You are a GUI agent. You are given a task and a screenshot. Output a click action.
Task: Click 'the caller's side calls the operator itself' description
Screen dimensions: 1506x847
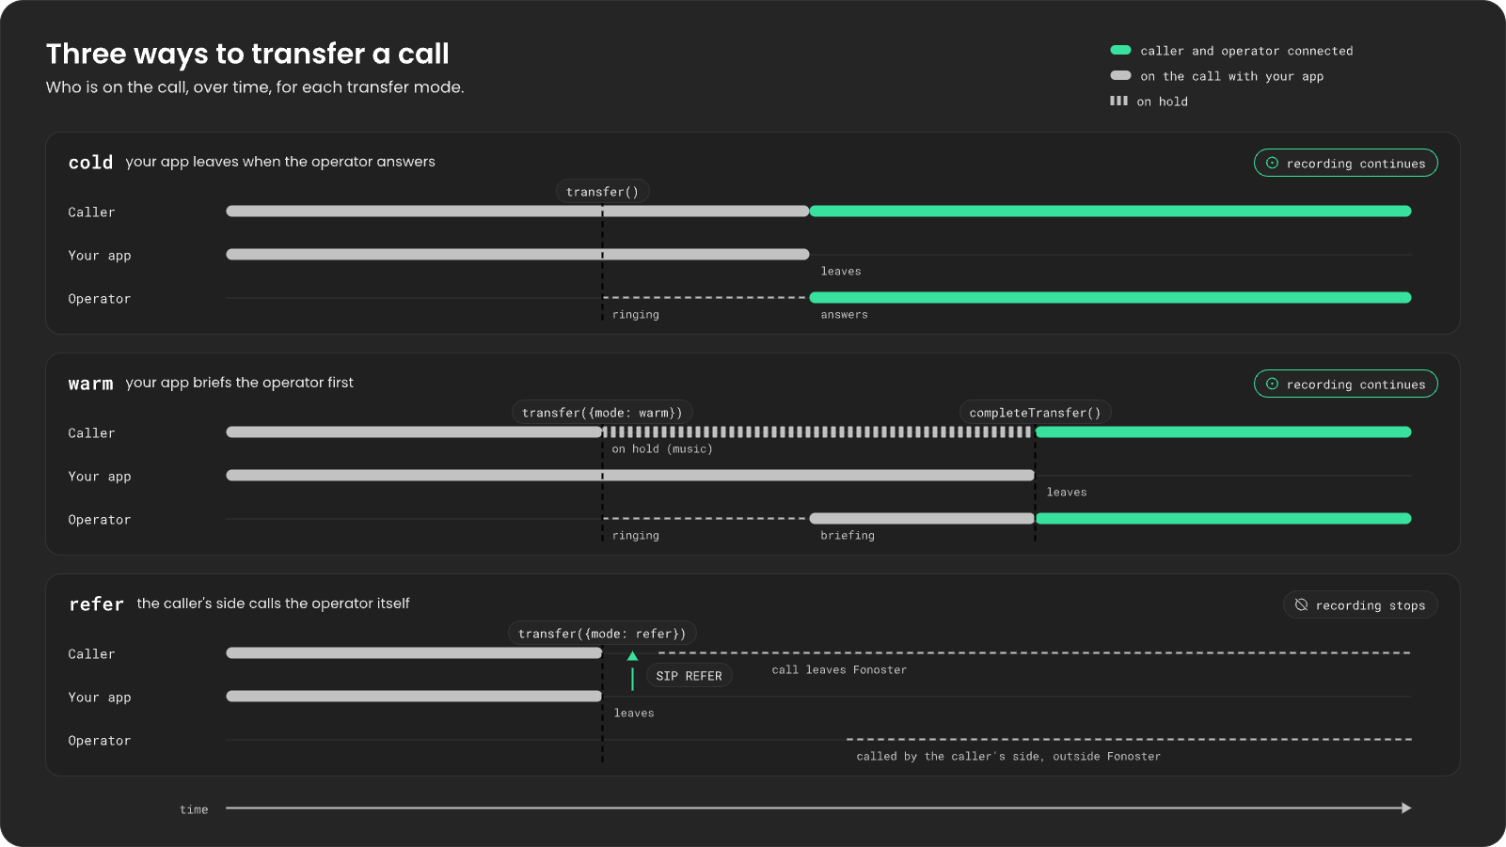pyautogui.click(x=273, y=604)
